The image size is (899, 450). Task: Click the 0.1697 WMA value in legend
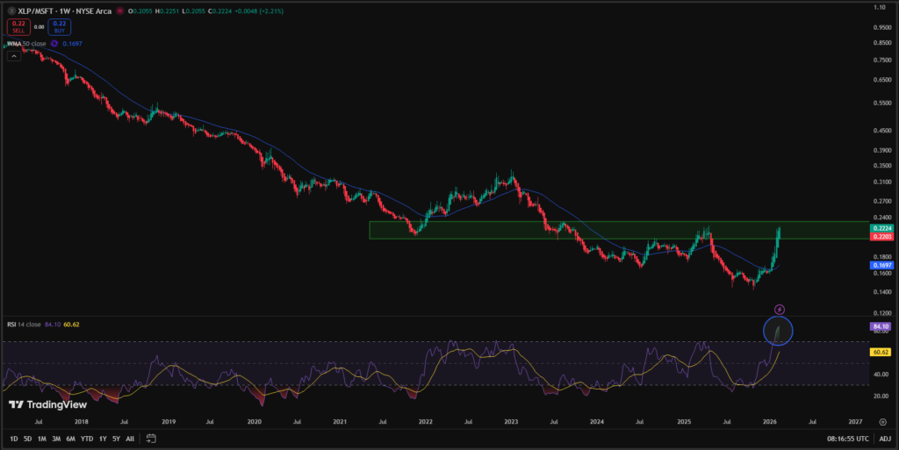tap(72, 44)
